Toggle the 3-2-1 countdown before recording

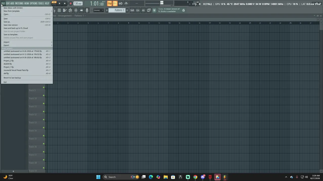(115, 3)
